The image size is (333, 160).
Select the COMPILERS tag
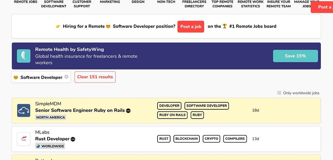(235, 139)
